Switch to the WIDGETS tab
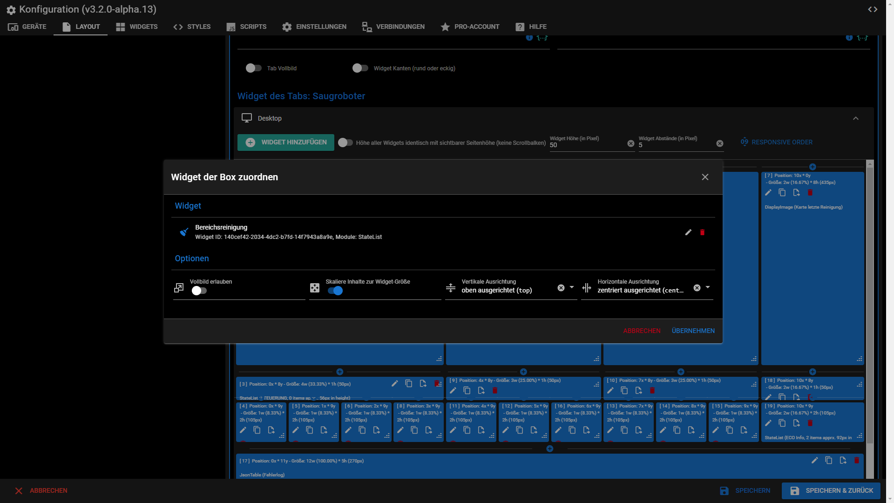Viewport: 894px width, 503px height. tap(136, 27)
